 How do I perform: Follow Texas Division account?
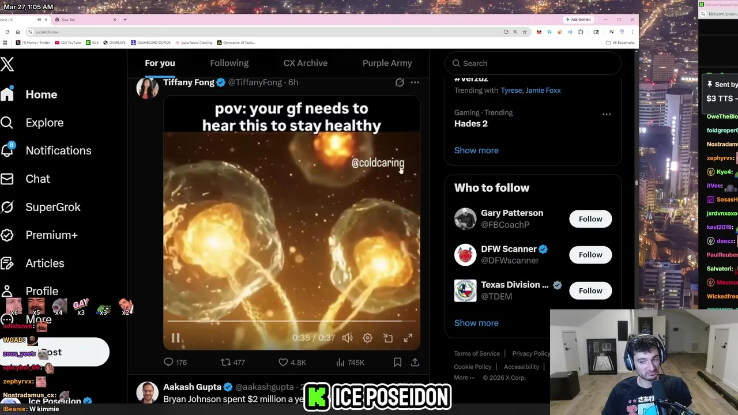[590, 290]
